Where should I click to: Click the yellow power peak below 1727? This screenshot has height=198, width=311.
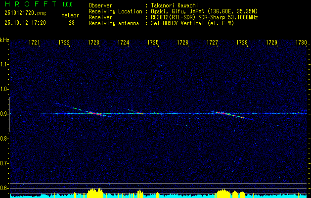pos(223,193)
